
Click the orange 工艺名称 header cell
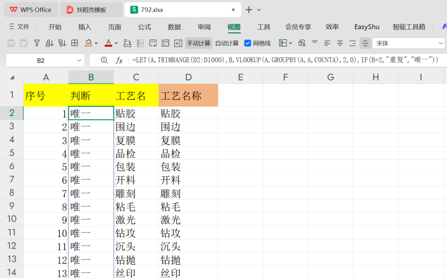[x=188, y=95]
